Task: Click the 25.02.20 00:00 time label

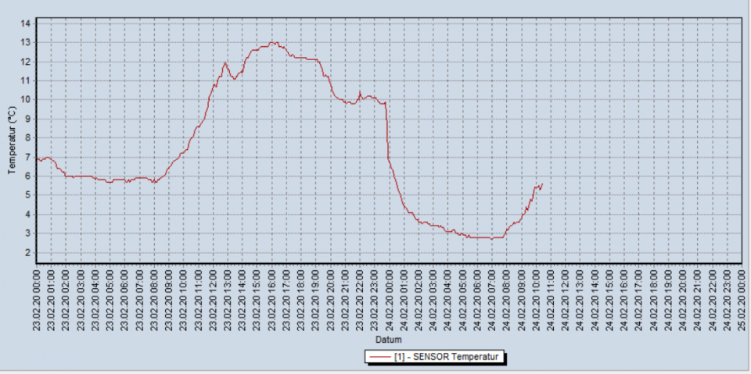Action: click(x=740, y=300)
